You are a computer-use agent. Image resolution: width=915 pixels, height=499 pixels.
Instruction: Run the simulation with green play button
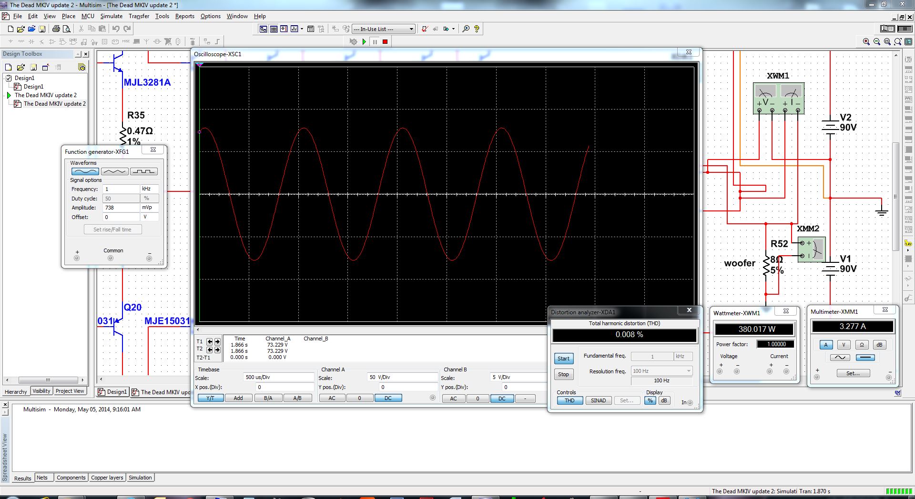[364, 42]
